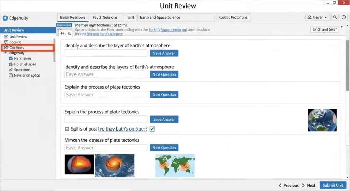The height and width of the screenshot is (191, 350).
Task: Click Next Question under Mimten the deyress
Action: tap(164, 148)
